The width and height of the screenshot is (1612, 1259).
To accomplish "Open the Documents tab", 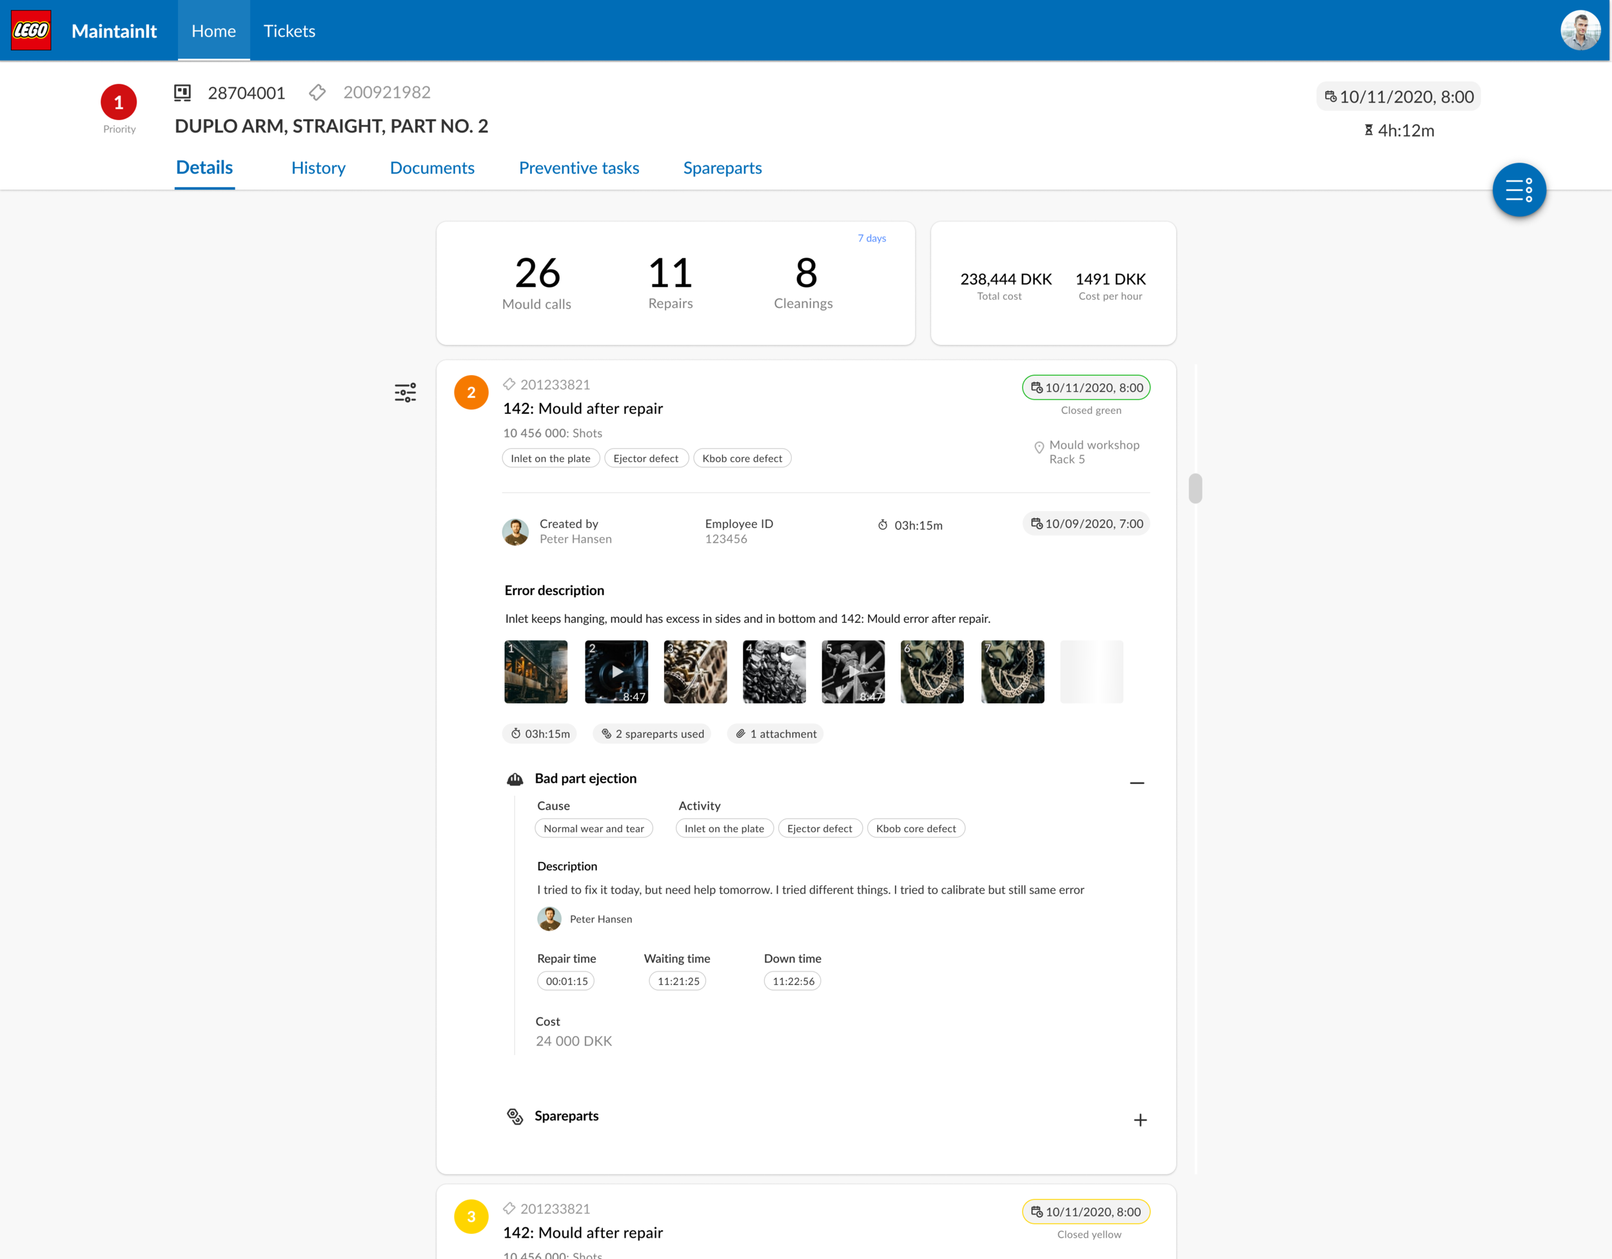I will (x=432, y=168).
